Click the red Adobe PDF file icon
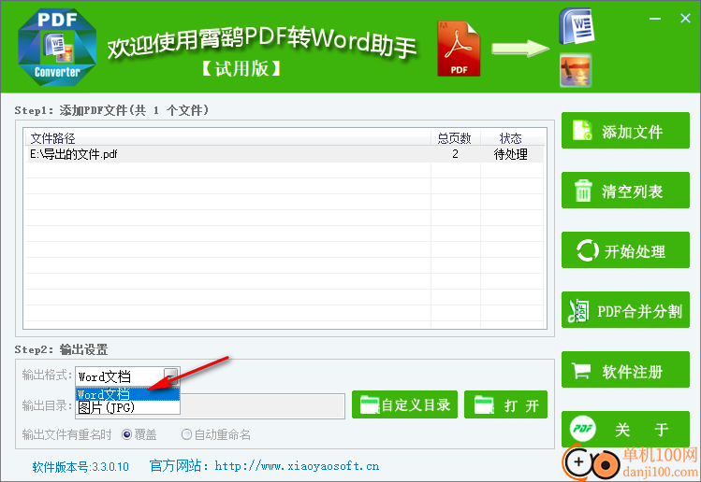701x482 pixels. 459,49
